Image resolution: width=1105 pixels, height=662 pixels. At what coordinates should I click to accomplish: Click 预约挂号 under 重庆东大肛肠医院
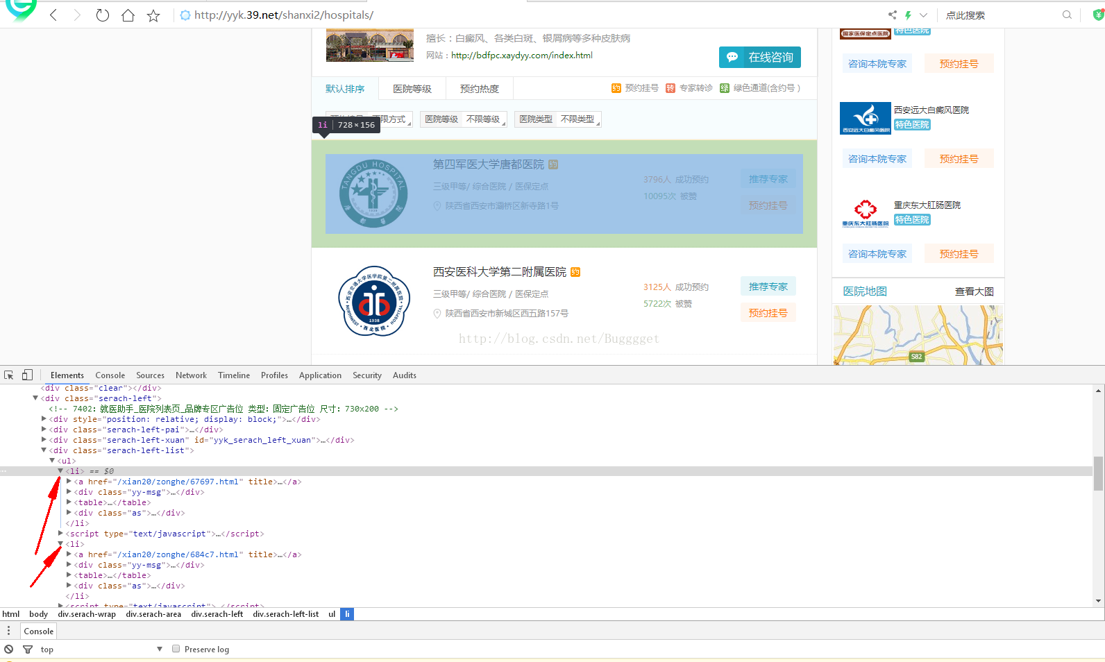click(x=959, y=254)
